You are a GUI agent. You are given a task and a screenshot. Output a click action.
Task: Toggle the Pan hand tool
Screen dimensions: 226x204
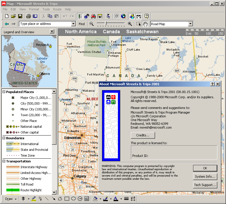(x=145, y=24)
